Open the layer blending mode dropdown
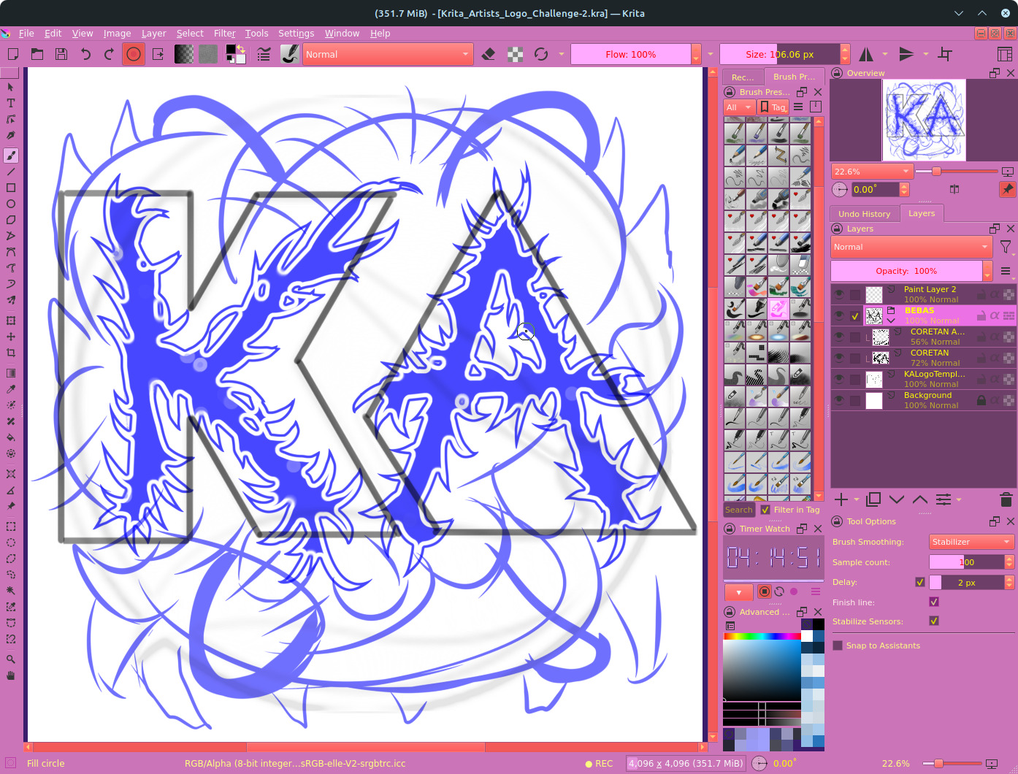1018x774 pixels. click(x=911, y=247)
